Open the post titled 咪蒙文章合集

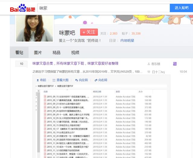75,63
